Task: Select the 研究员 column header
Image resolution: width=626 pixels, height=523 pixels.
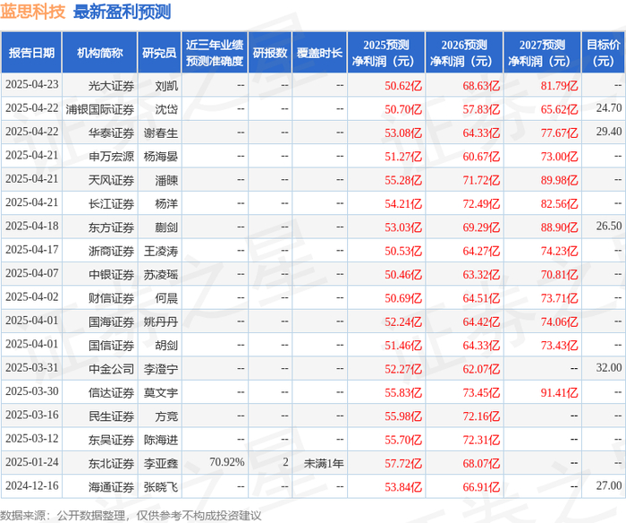Action: click(x=159, y=53)
